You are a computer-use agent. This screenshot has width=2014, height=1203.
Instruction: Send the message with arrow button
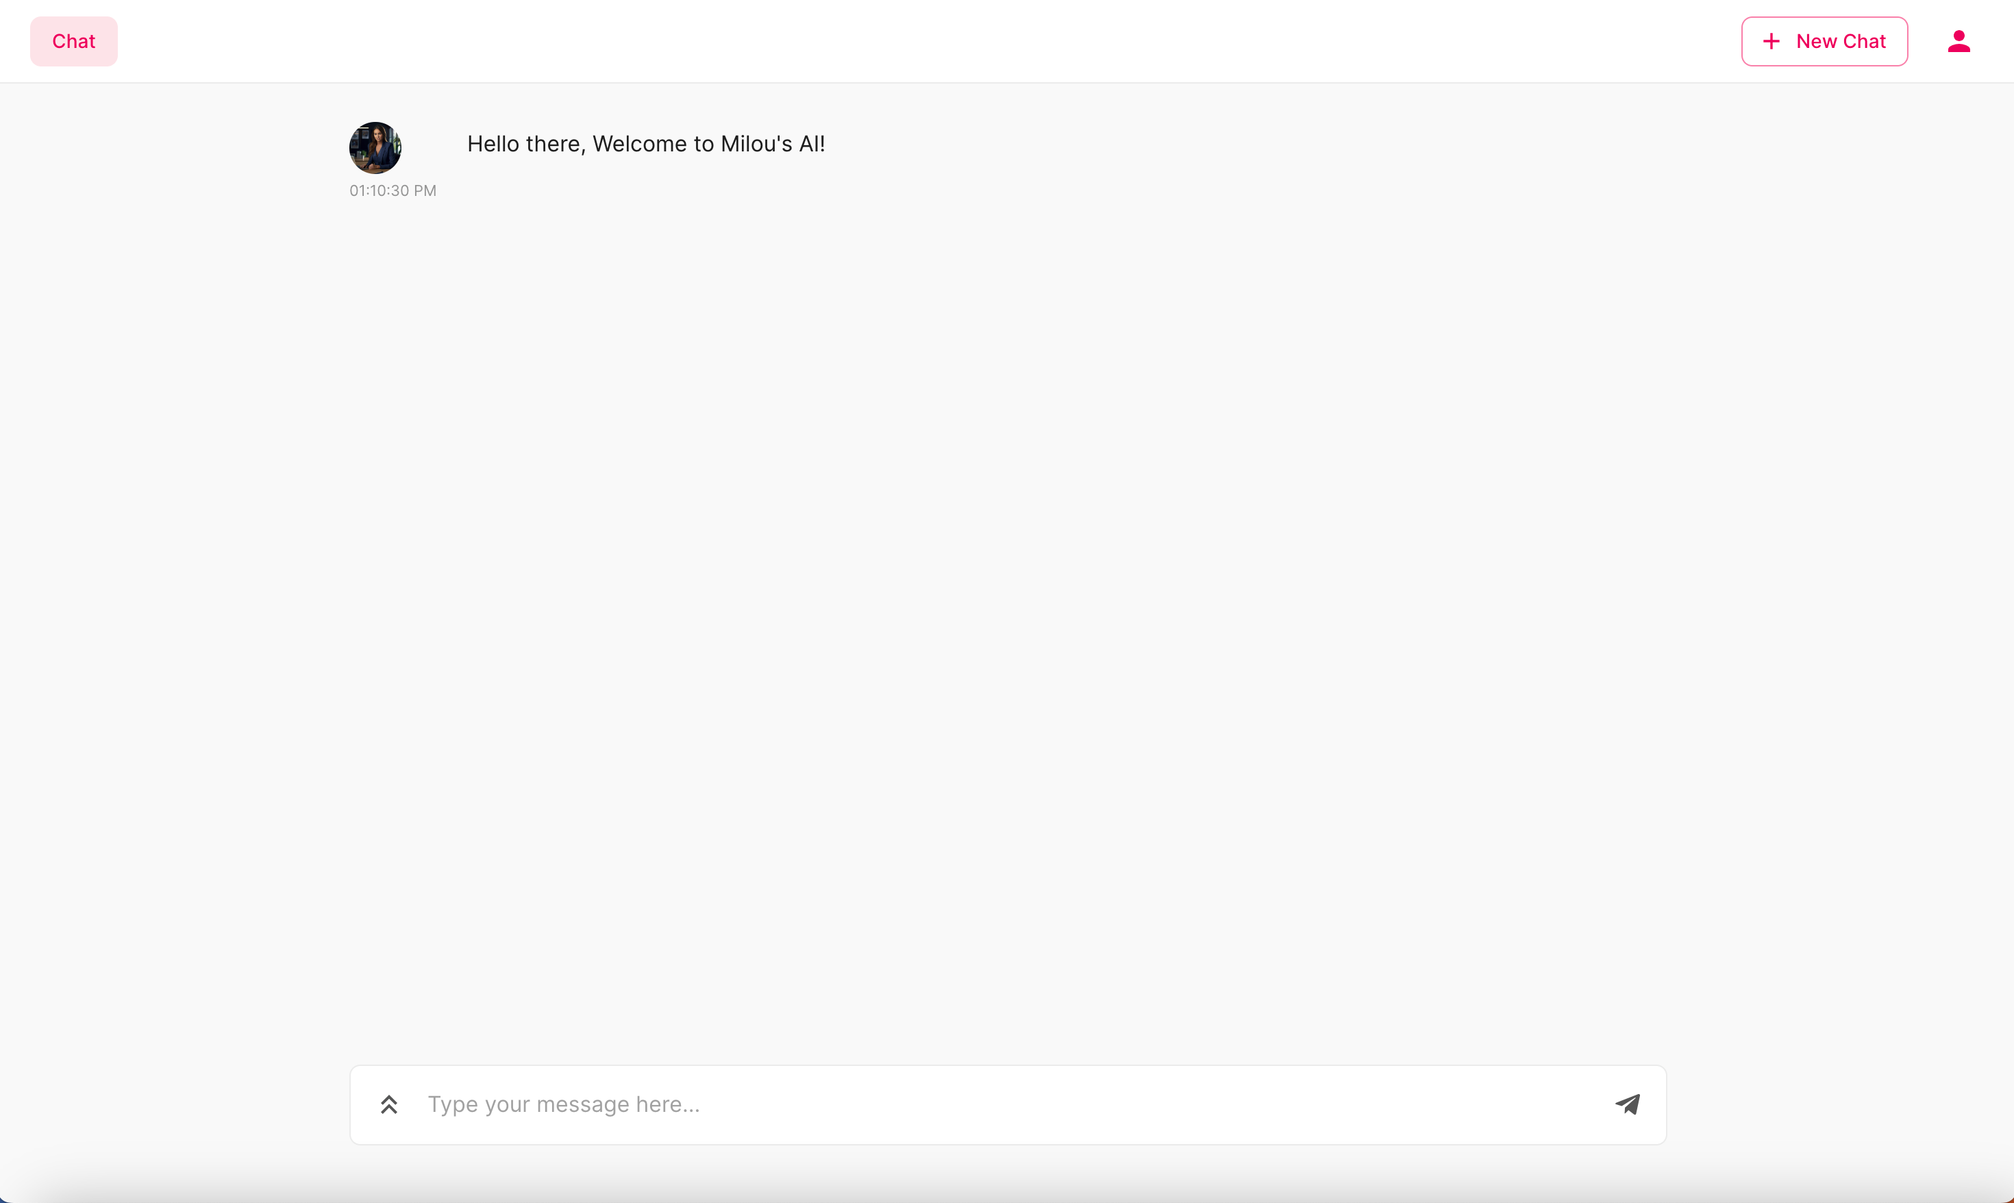pos(1628,1104)
